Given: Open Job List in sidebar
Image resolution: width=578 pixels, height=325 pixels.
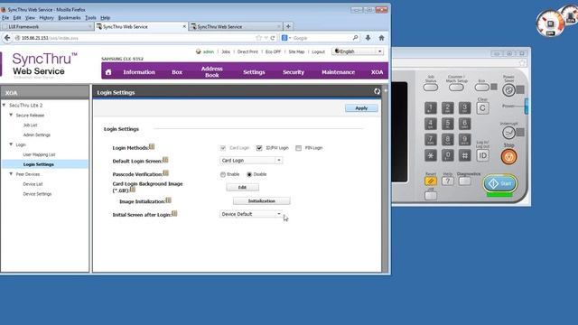Looking at the screenshot, I should (30, 125).
